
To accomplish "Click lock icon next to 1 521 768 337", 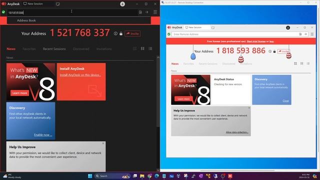I will pos(121,33).
